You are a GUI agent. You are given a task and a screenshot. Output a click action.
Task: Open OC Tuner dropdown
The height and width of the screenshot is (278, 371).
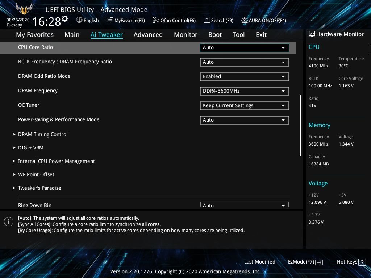tap(245, 105)
